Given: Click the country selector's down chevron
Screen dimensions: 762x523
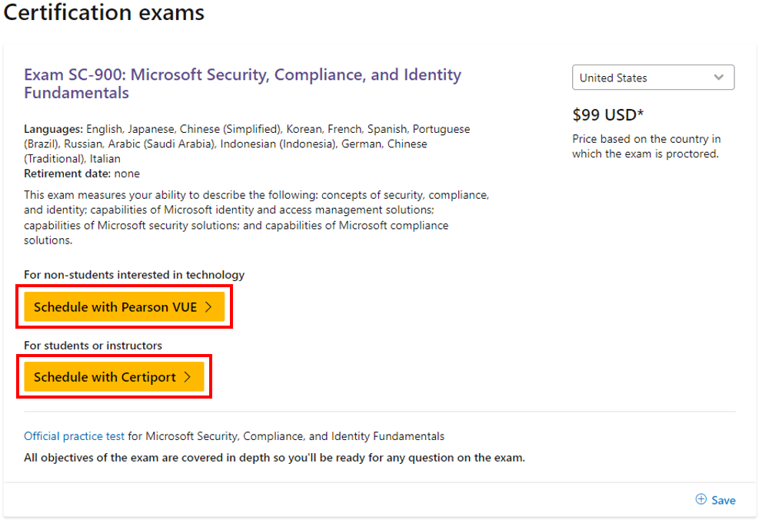Looking at the screenshot, I should click(718, 78).
